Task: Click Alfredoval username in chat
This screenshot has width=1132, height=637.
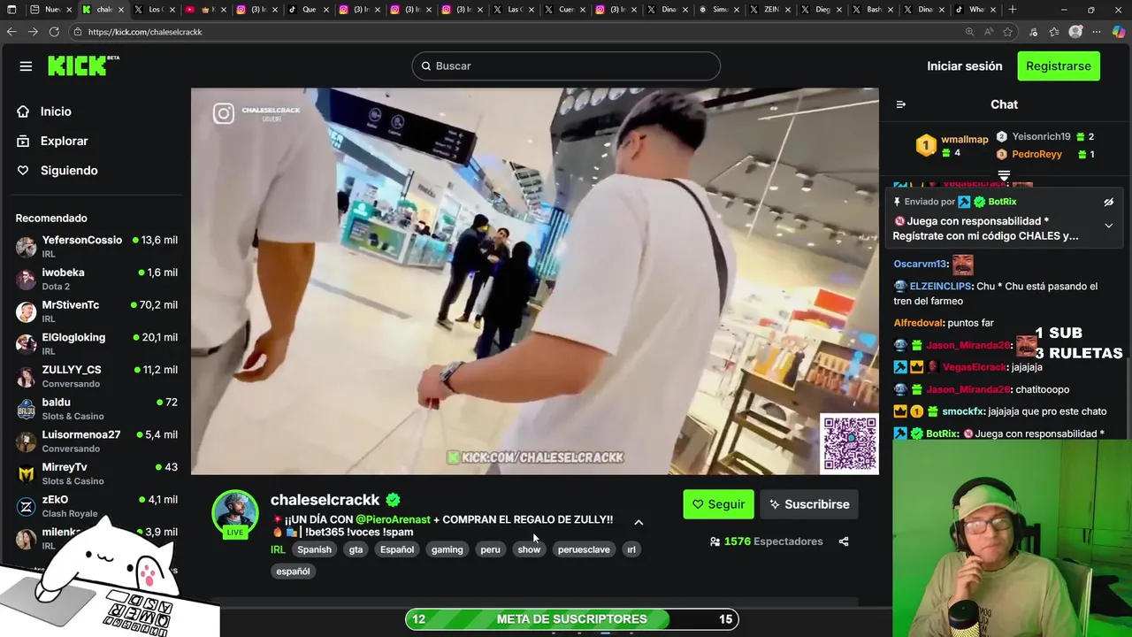Action: 918,324
